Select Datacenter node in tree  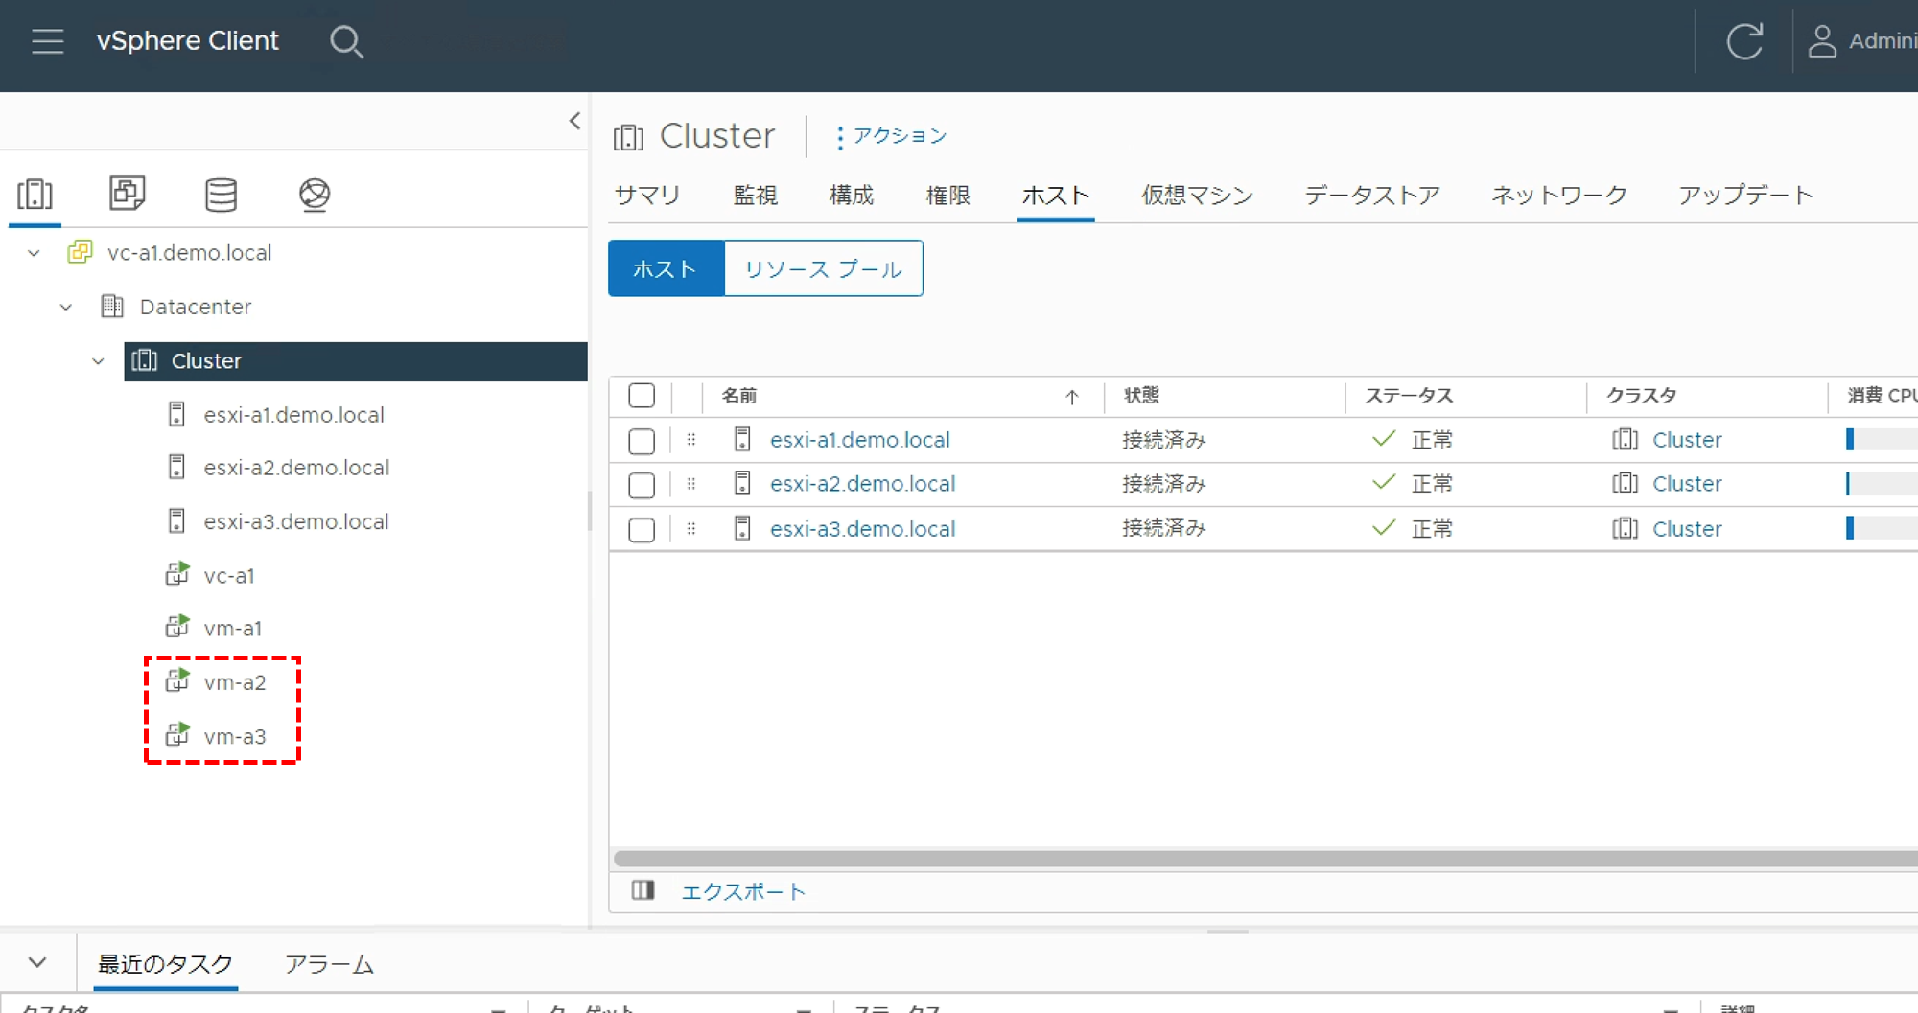point(196,307)
